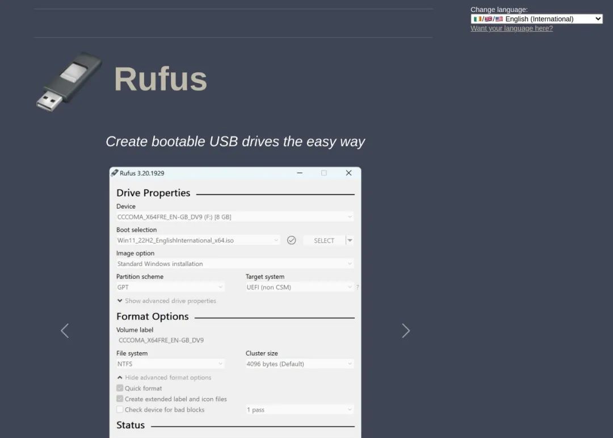Go to previous screenshot with left arrow
The height and width of the screenshot is (438, 613).
click(x=65, y=331)
